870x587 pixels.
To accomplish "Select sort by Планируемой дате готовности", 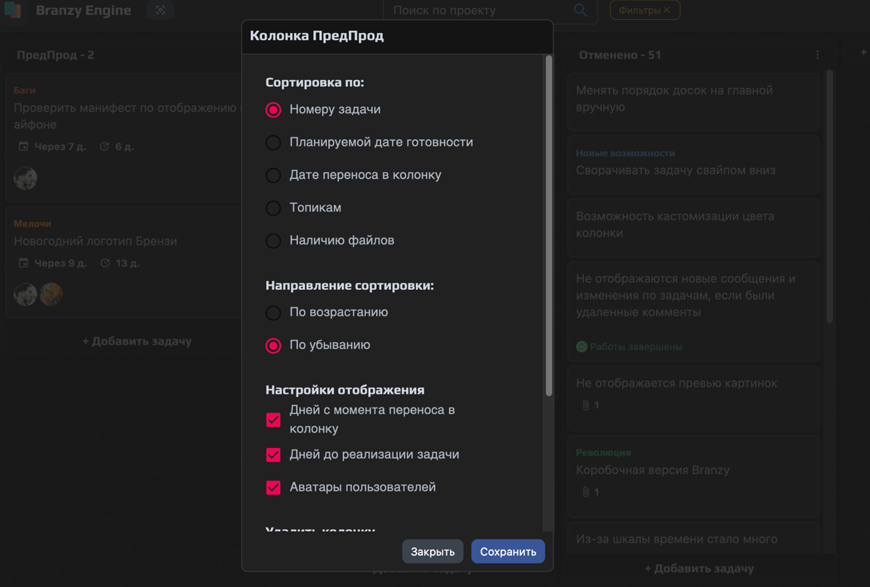I will [x=273, y=142].
